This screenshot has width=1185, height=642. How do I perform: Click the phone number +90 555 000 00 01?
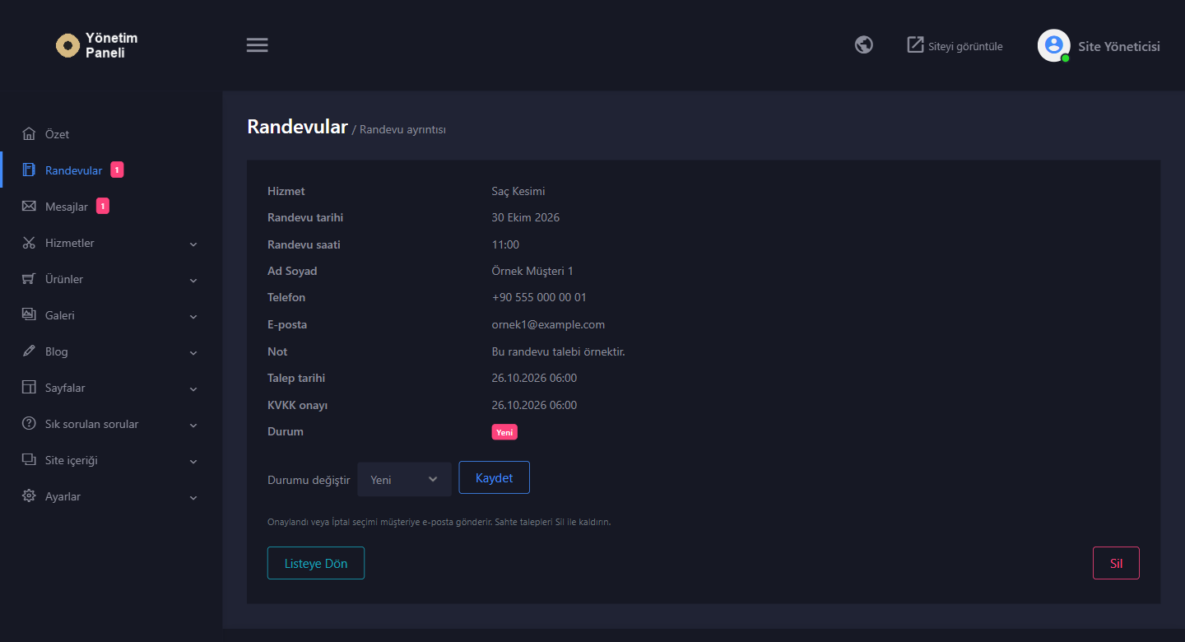(539, 297)
